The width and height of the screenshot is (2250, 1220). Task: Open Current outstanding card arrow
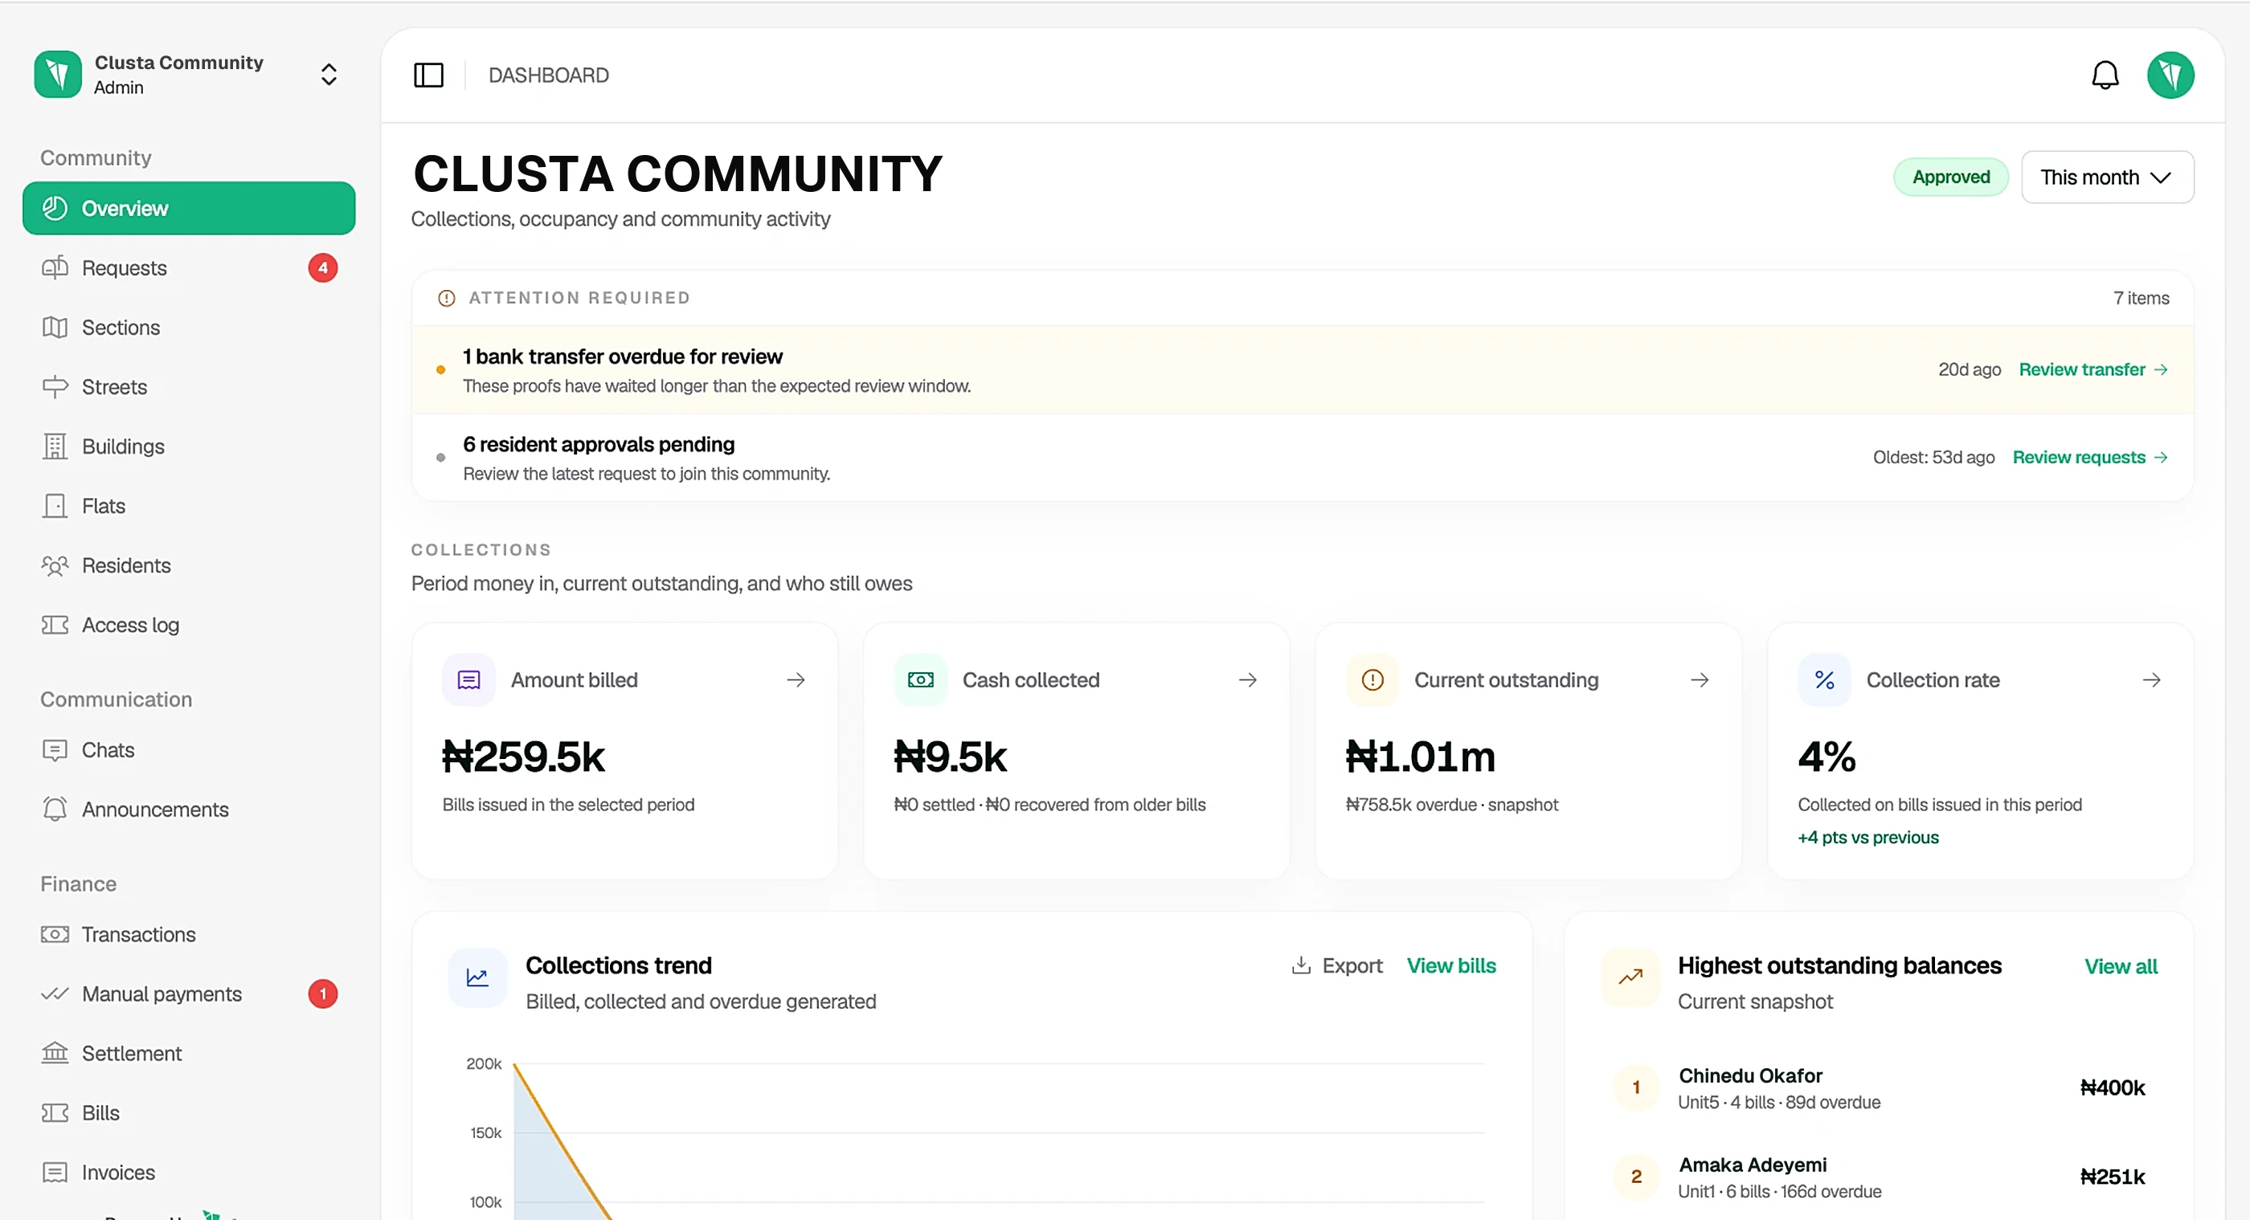click(x=1700, y=680)
